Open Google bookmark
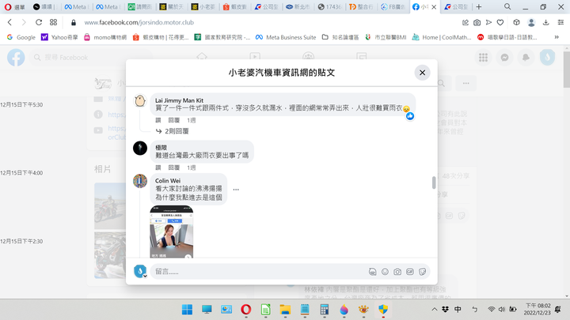Viewport: 570px width, 320px height. pos(21,37)
